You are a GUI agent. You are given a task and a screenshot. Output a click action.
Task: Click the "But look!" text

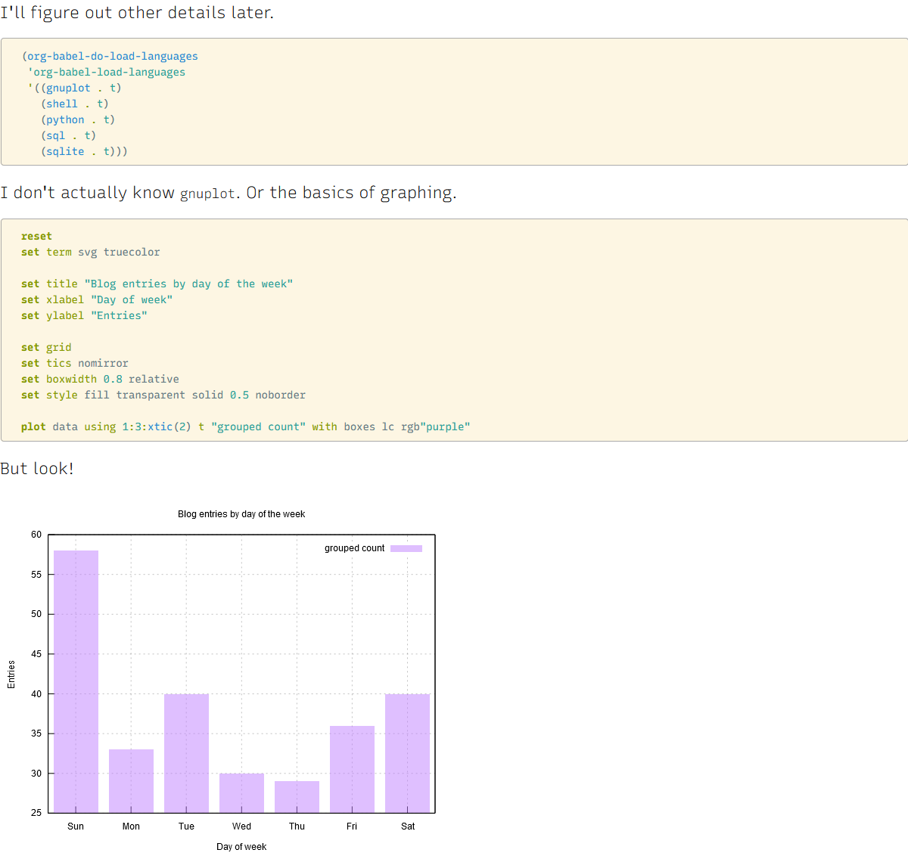pyautogui.click(x=37, y=469)
